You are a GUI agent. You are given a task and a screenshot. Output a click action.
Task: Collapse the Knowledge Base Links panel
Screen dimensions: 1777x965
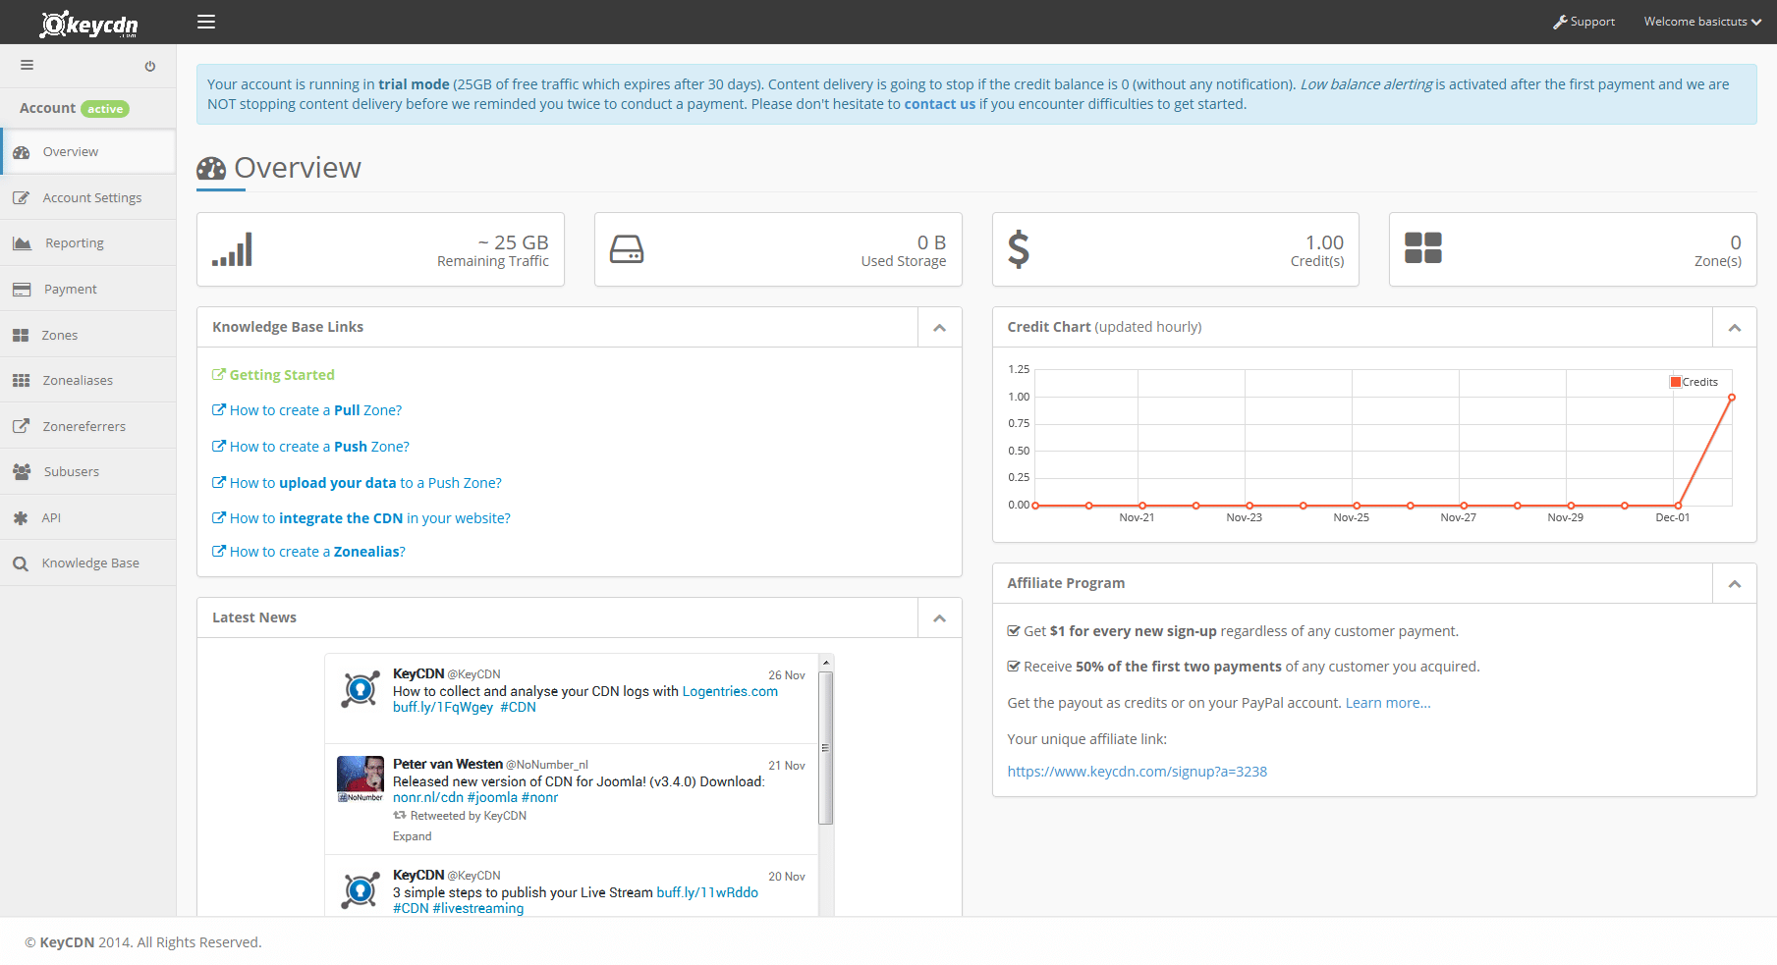coord(940,328)
